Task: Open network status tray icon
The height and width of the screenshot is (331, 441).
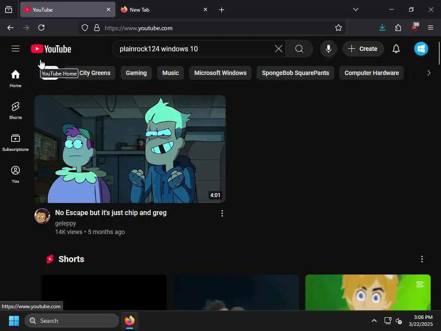Action: point(388,321)
